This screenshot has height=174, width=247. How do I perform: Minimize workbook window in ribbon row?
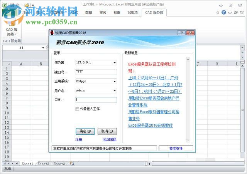pos(230,13)
